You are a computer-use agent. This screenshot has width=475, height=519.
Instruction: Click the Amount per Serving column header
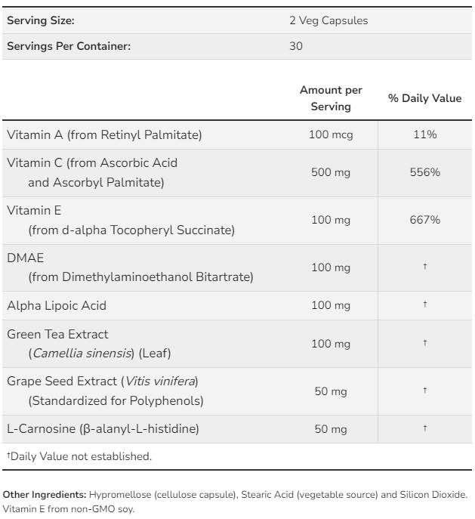tap(331, 98)
